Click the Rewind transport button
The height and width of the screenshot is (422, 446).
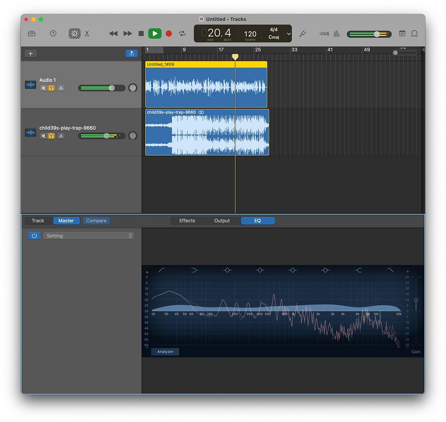point(113,33)
